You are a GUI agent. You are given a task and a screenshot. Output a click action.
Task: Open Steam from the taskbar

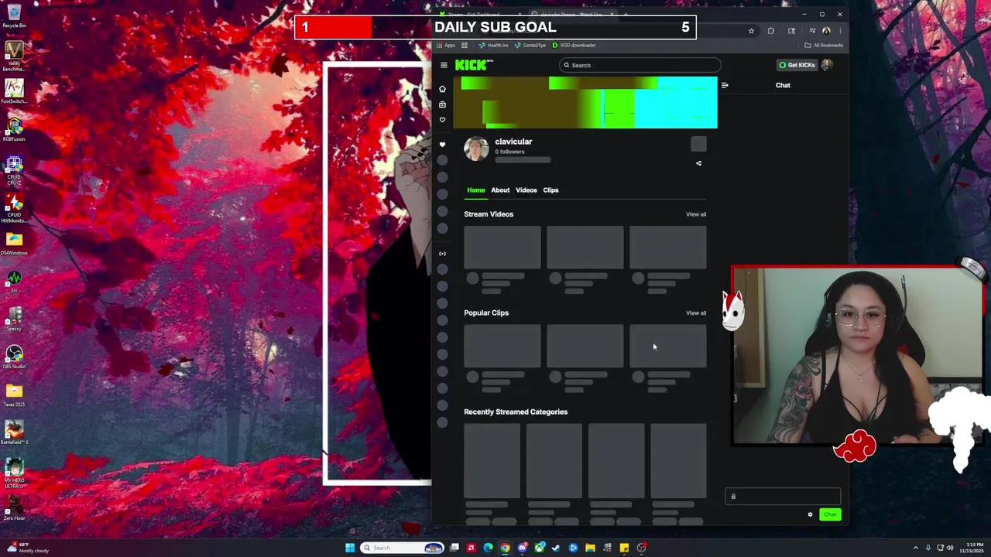tap(556, 548)
